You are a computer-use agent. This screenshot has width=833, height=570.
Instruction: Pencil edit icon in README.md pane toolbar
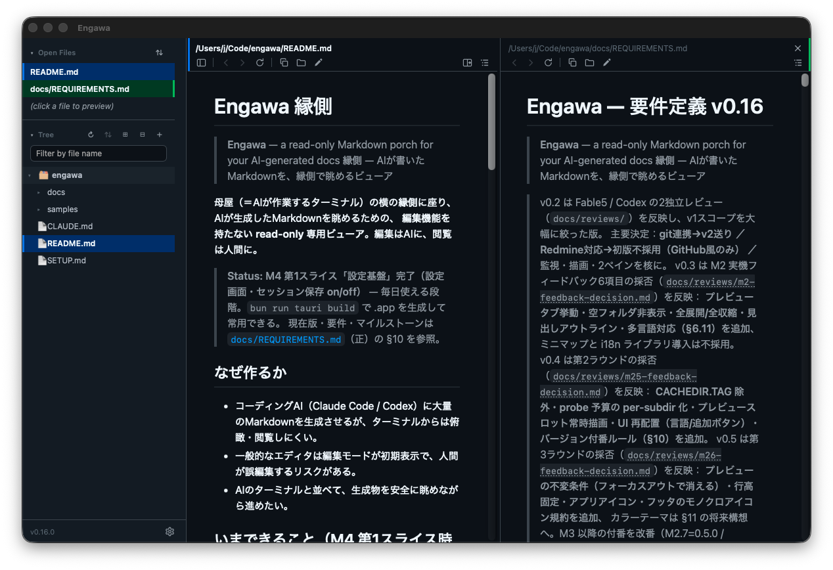pyautogui.click(x=319, y=63)
